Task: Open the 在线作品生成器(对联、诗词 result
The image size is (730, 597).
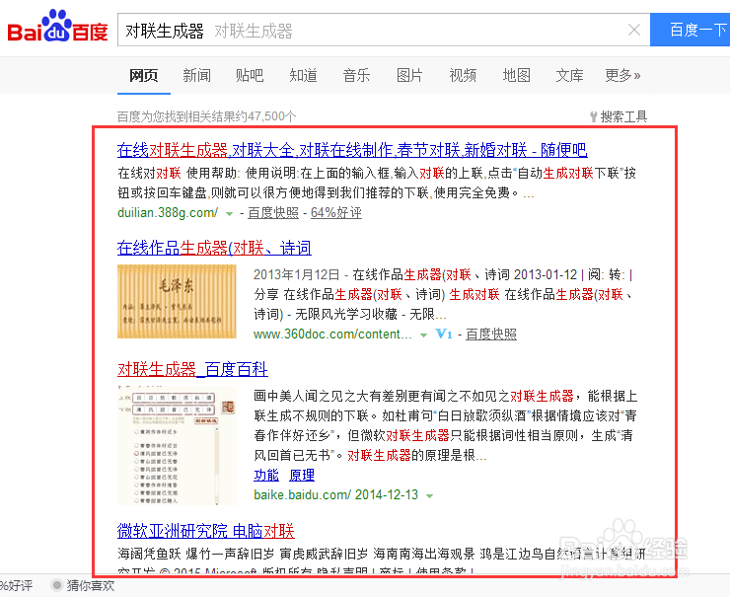Action: 214,248
